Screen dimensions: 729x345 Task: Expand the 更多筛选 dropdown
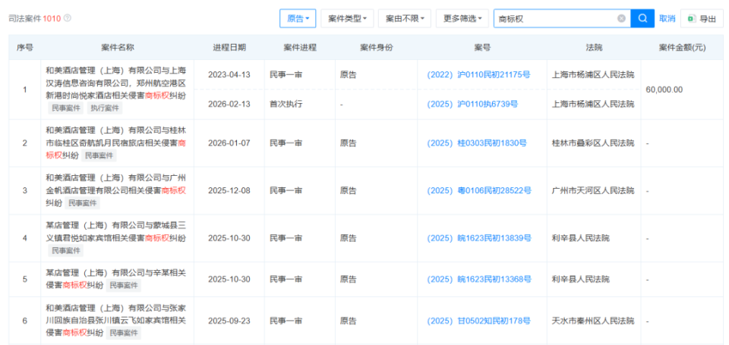click(462, 18)
